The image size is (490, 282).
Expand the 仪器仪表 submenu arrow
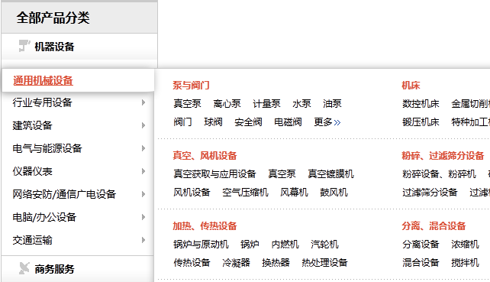click(143, 171)
